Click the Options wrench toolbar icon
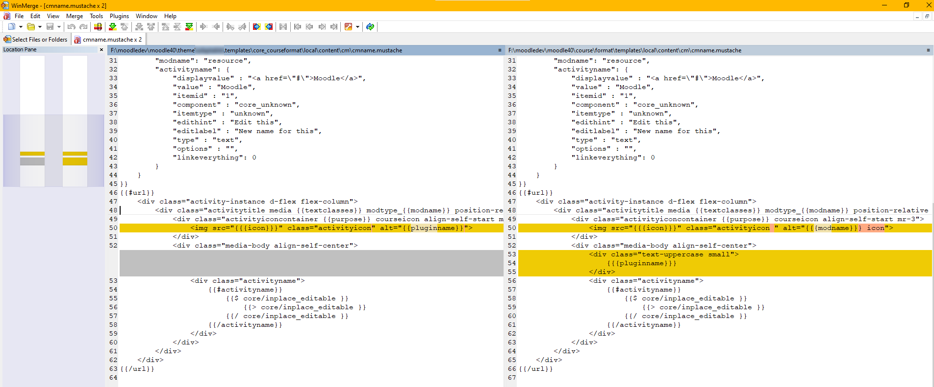Screen dimensions: 934x387 [349, 27]
